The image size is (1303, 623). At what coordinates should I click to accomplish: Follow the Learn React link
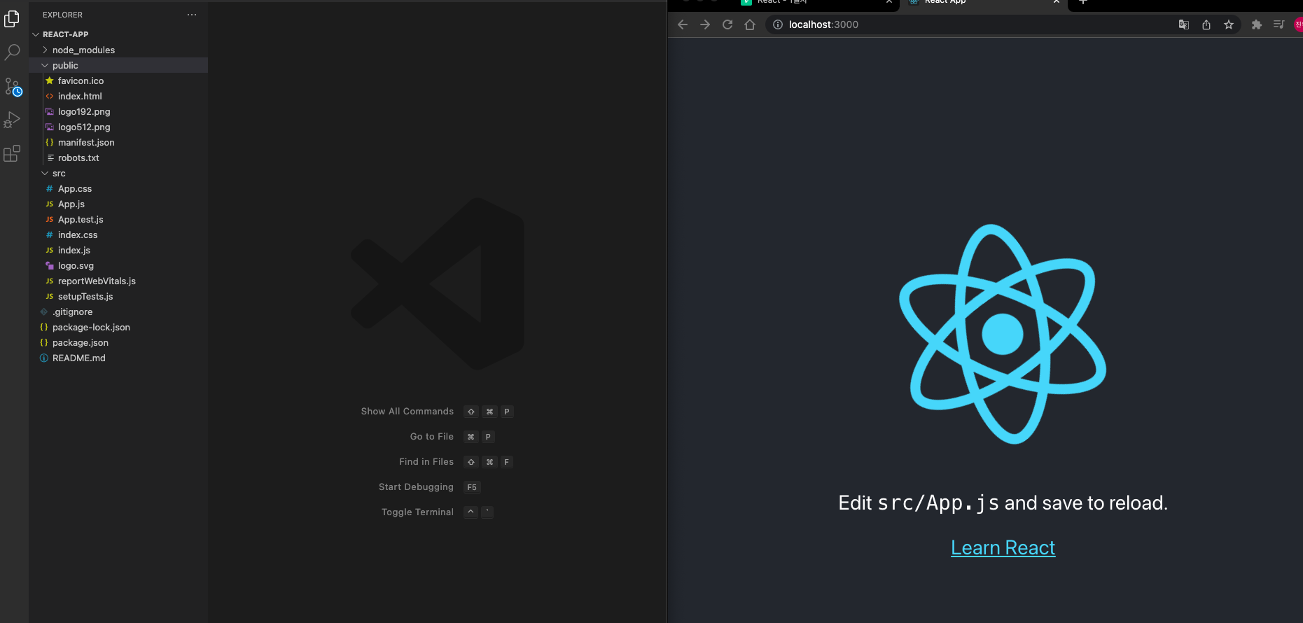[x=1003, y=547]
